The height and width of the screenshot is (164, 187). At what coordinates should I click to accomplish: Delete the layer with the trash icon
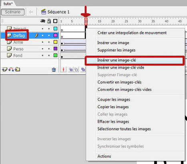pyautogui.click(x=54, y=69)
